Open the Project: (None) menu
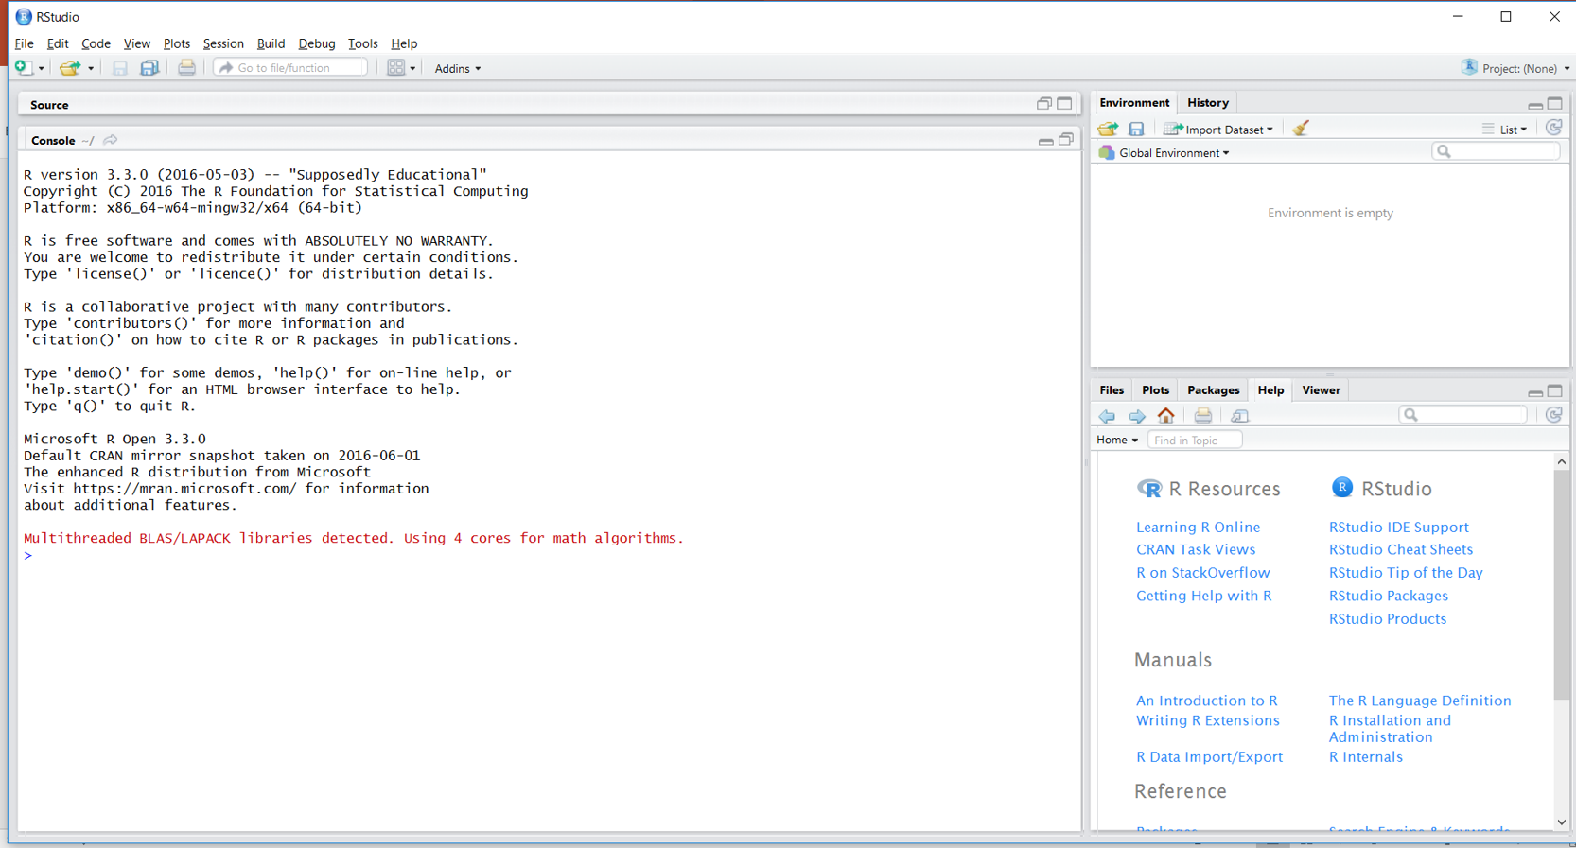The width and height of the screenshot is (1576, 848). (x=1516, y=68)
